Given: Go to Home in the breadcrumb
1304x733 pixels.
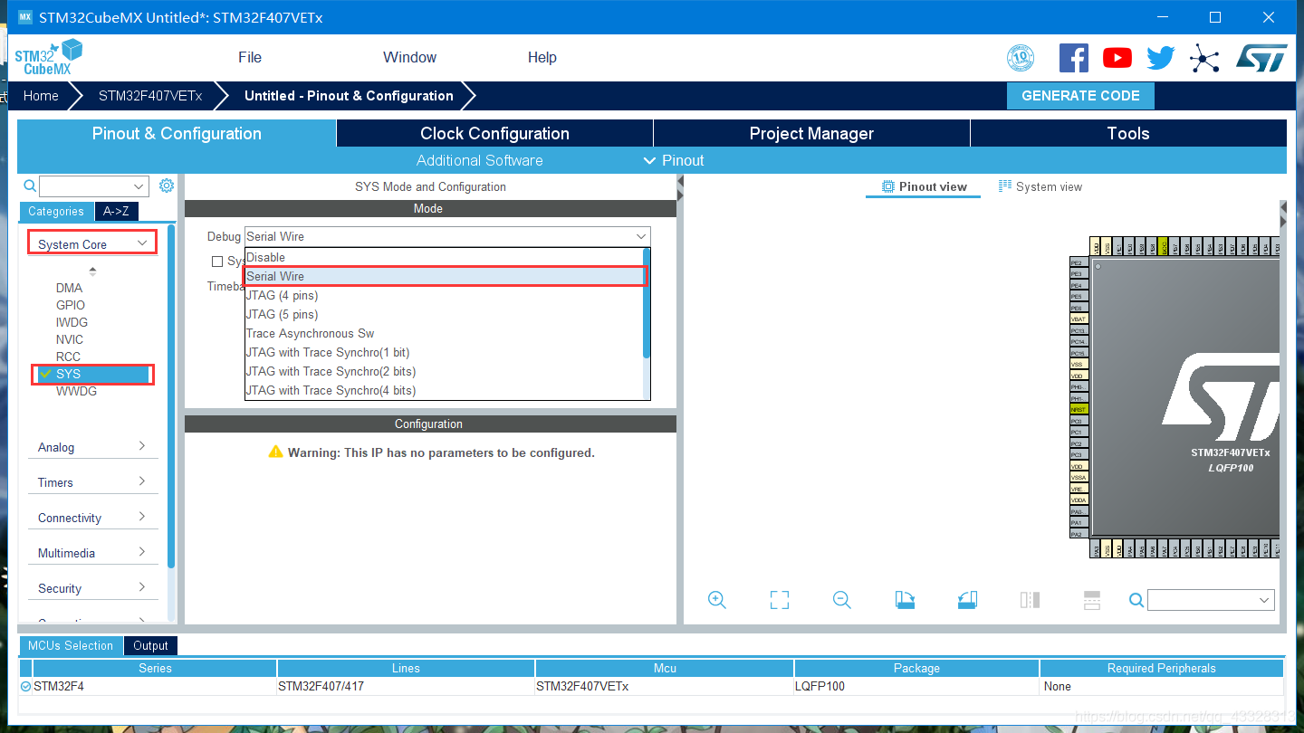Looking at the screenshot, I should coord(41,95).
